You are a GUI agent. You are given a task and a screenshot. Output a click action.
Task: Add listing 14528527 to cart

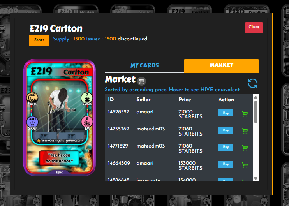point(245,114)
